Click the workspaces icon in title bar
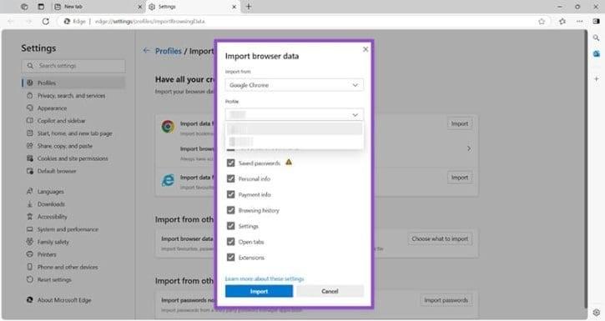 click(x=24, y=7)
